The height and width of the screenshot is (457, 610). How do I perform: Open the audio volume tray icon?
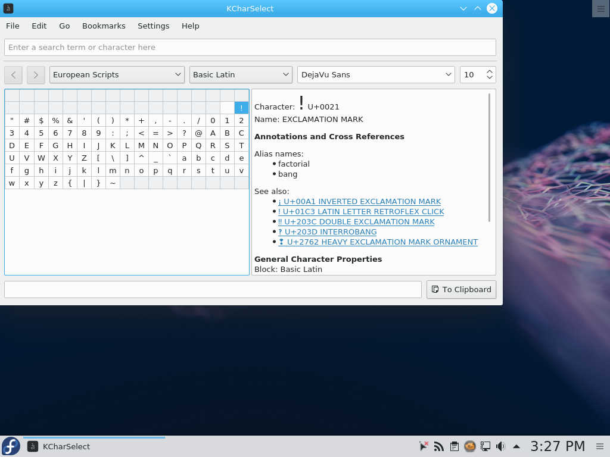(500, 446)
